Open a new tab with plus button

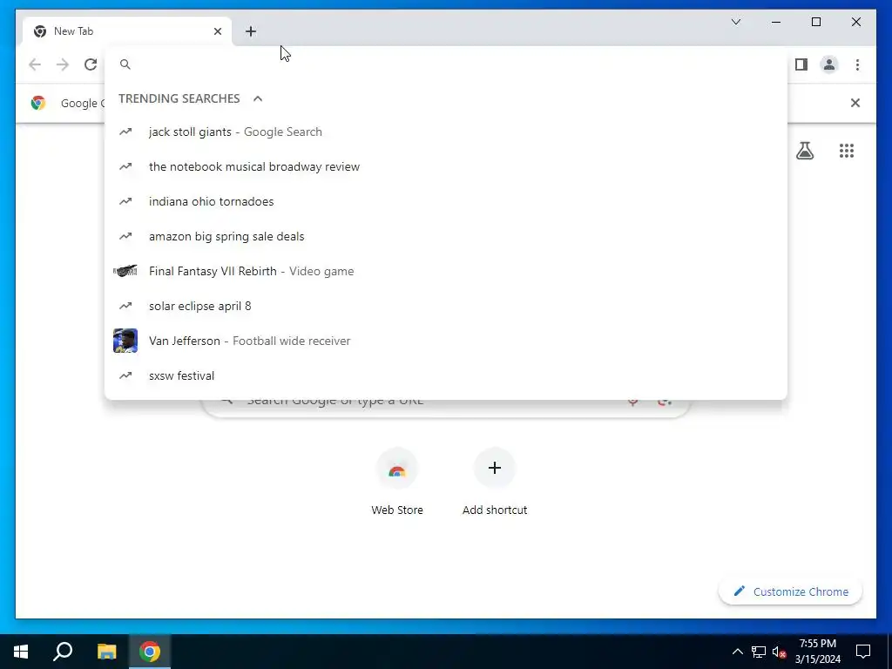point(251,31)
